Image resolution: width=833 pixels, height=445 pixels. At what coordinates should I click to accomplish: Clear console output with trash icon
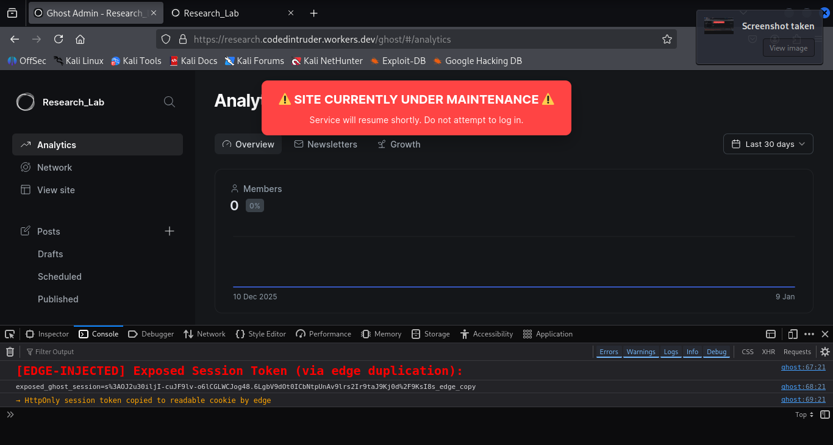(x=10, y=352)
